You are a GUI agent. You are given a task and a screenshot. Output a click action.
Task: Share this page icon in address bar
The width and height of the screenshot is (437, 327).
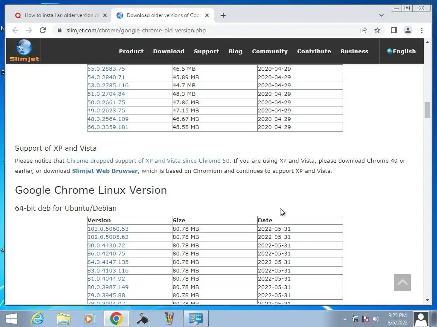tap(364, 30)
